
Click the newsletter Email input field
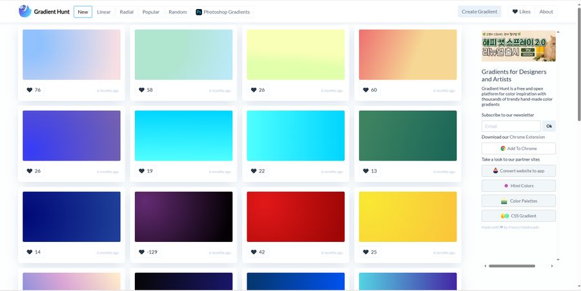(x=511, y=126)
